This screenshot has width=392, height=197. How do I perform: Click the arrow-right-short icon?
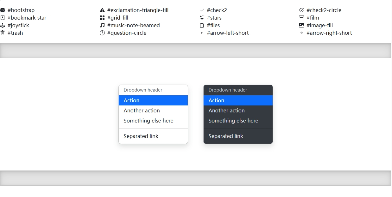[301, 33]
